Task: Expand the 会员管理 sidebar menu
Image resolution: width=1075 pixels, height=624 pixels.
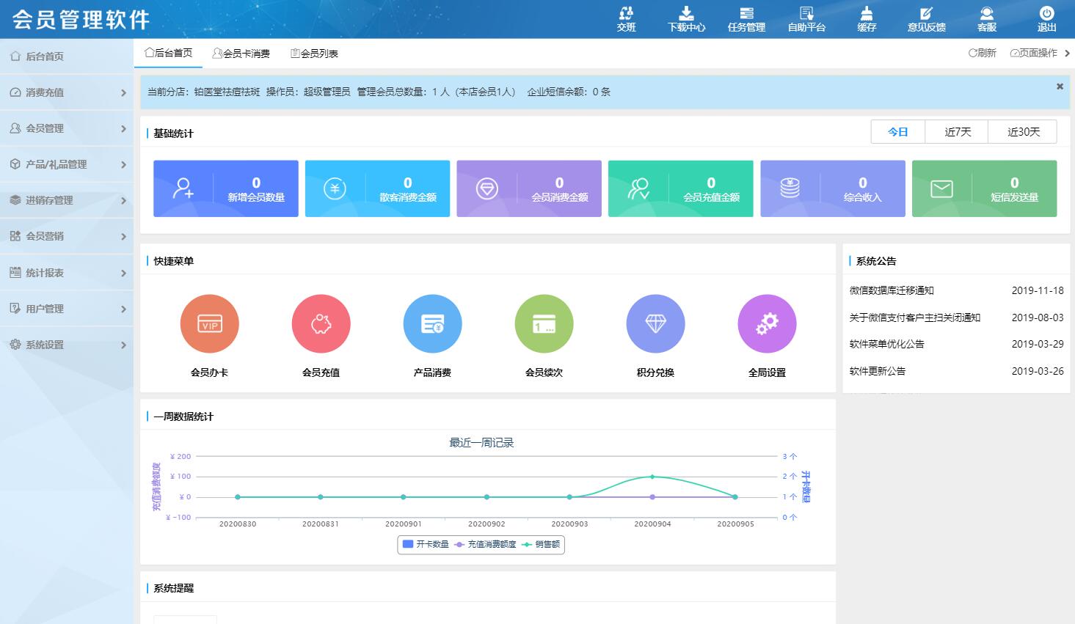Action: click(x=67, y=128)
